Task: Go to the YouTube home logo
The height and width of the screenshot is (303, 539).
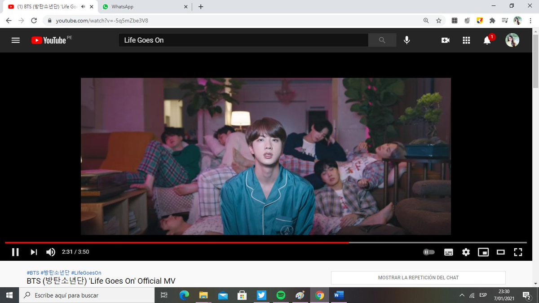Action: pos(49,40)
